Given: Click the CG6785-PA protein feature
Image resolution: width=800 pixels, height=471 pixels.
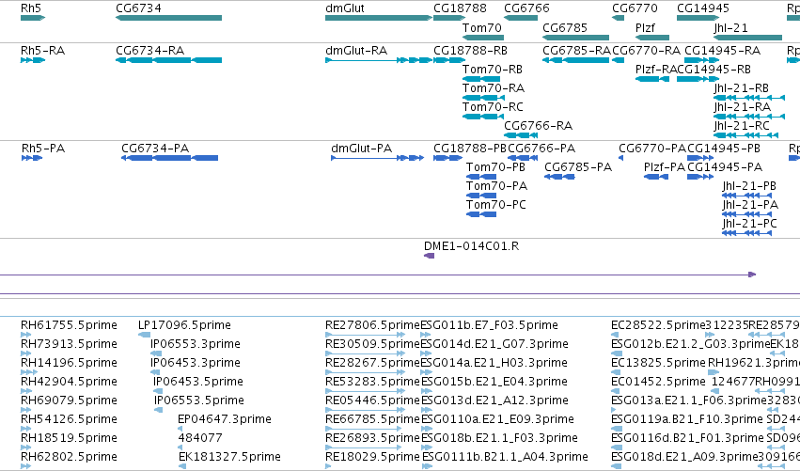Looking at the screenshot, I should coord(559,177).
